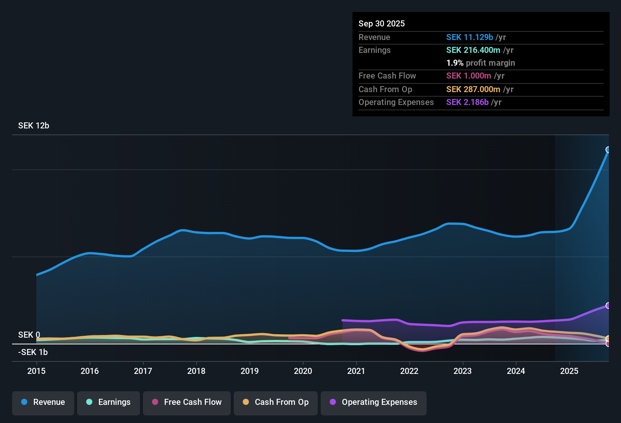621x423 pixels.
Task: Click the SEK 1.000m free cash flow value
Action: coord(469,76)
